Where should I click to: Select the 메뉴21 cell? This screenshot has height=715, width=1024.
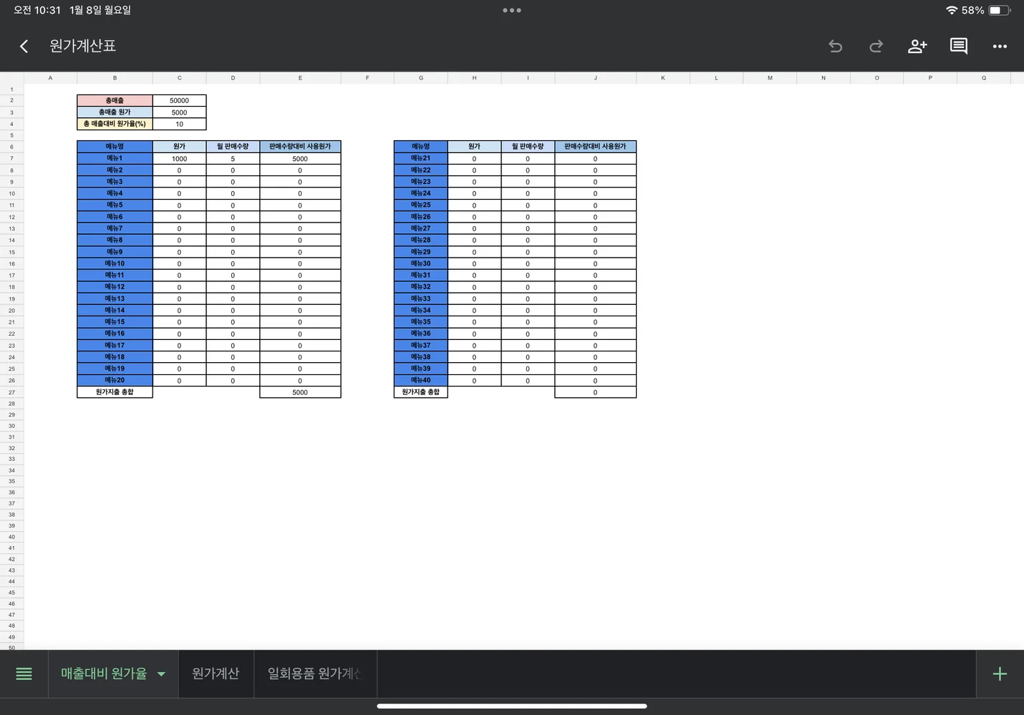coord(420,158)
